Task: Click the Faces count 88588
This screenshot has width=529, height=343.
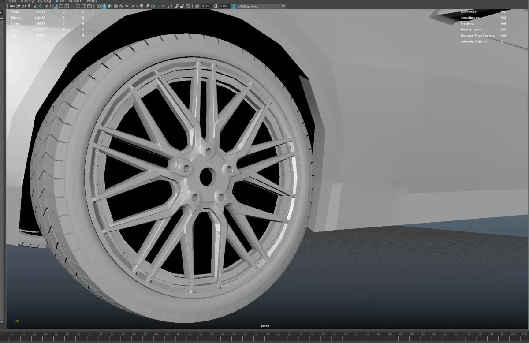Action: coord(41,23)
